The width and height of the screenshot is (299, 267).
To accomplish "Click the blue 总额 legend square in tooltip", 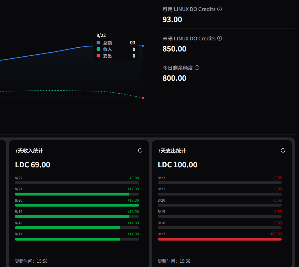I will tap(99, 42).
